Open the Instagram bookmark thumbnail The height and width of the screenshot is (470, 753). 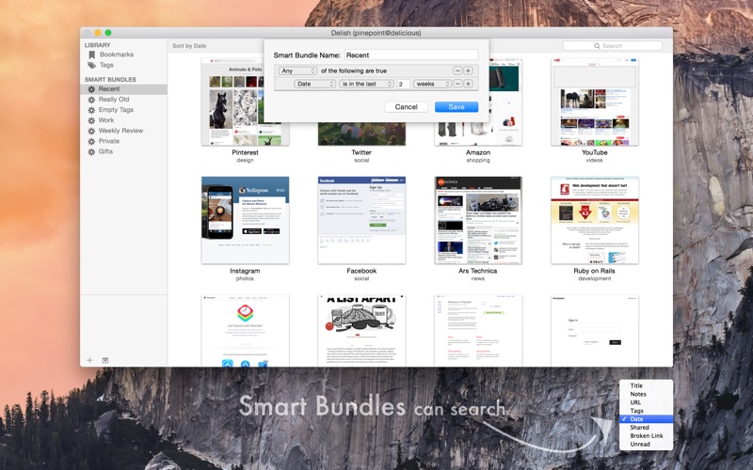coord(245,220)
